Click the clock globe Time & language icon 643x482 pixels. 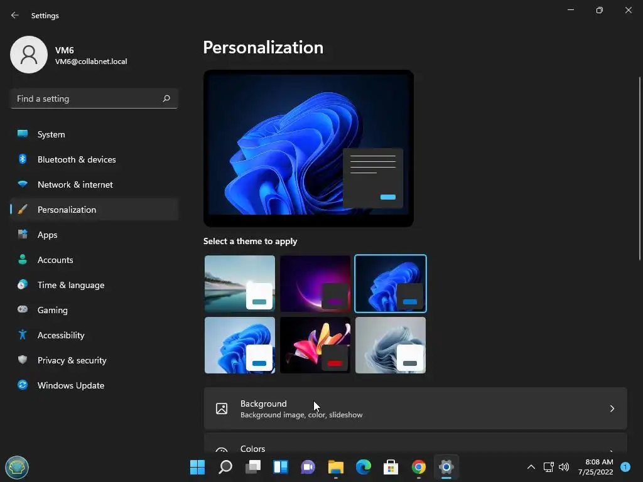point(23,284)
